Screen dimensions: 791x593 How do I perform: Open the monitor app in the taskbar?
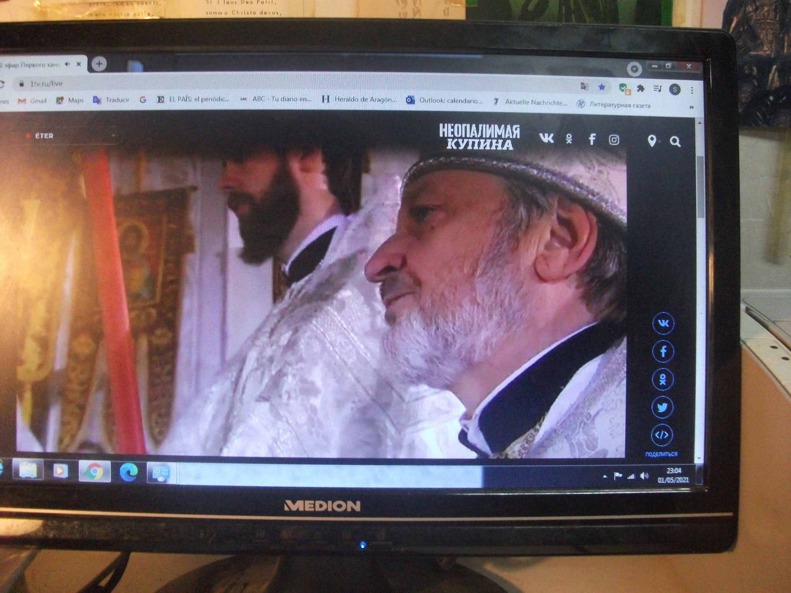pos(161,473)
